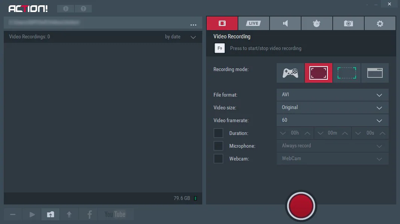Decrease the duration hours value
The width and height of the screenshot is (400, 224).
pyautogui.click(x=283, y=133)
